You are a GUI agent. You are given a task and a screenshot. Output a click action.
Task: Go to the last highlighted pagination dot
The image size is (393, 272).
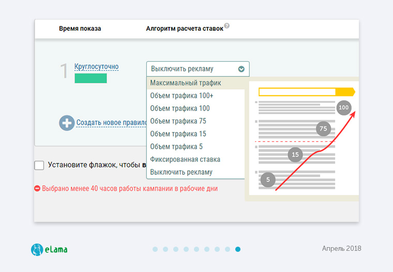(238, 249)
